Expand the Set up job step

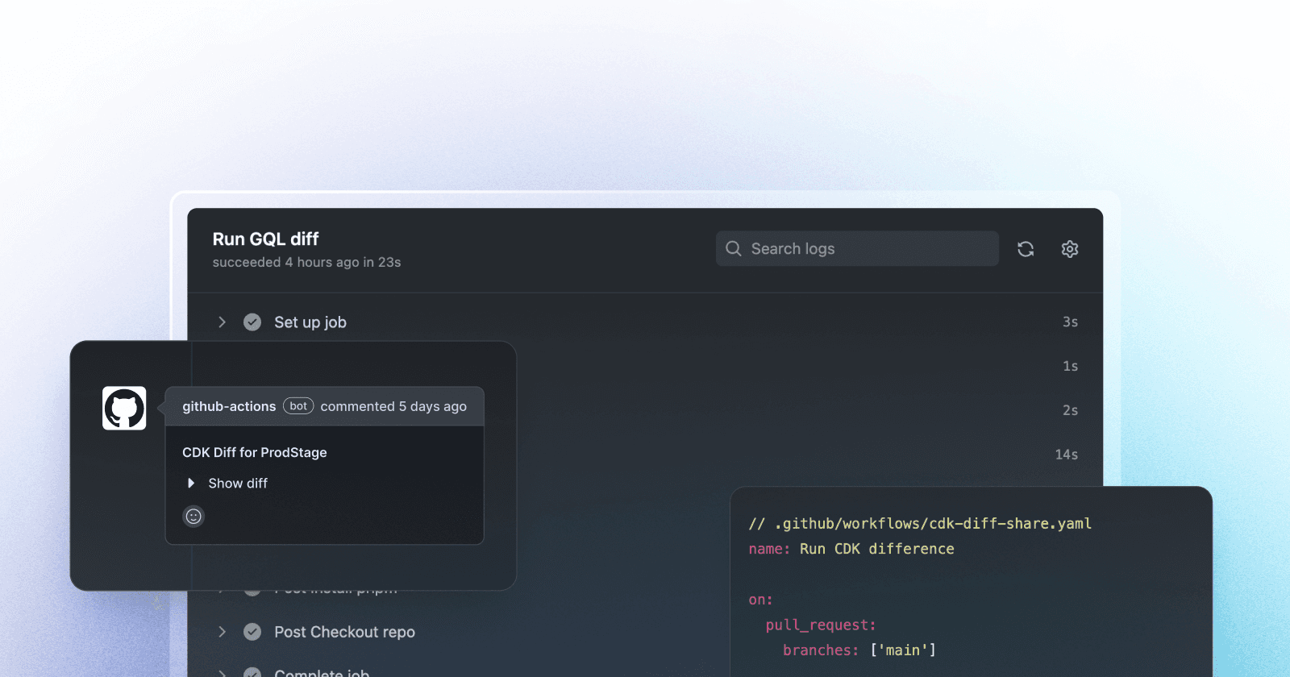click(223, 322)
